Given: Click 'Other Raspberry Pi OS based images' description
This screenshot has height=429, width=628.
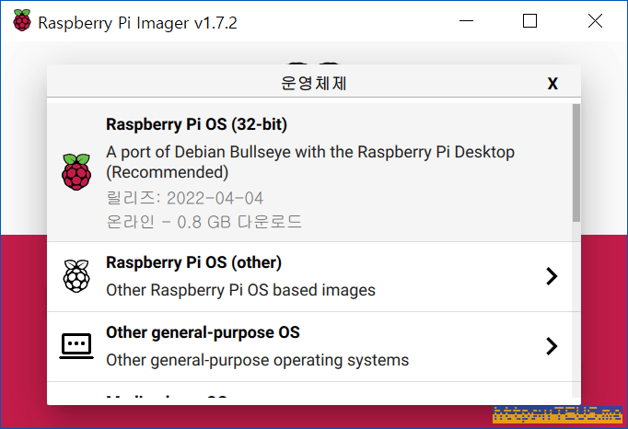Looking at the screenshot, I should click(x=240, y=290).
